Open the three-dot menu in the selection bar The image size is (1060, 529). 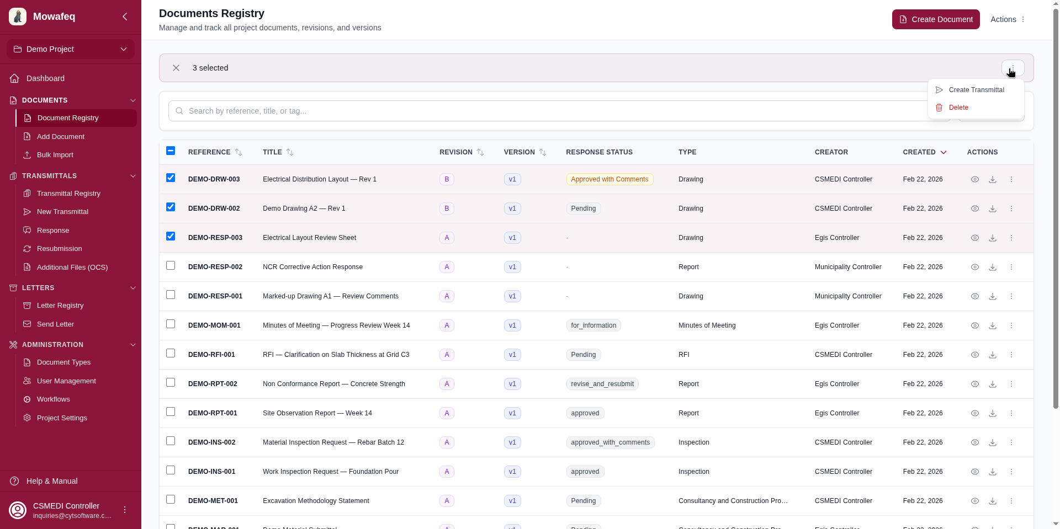[x=1013, y=68]
